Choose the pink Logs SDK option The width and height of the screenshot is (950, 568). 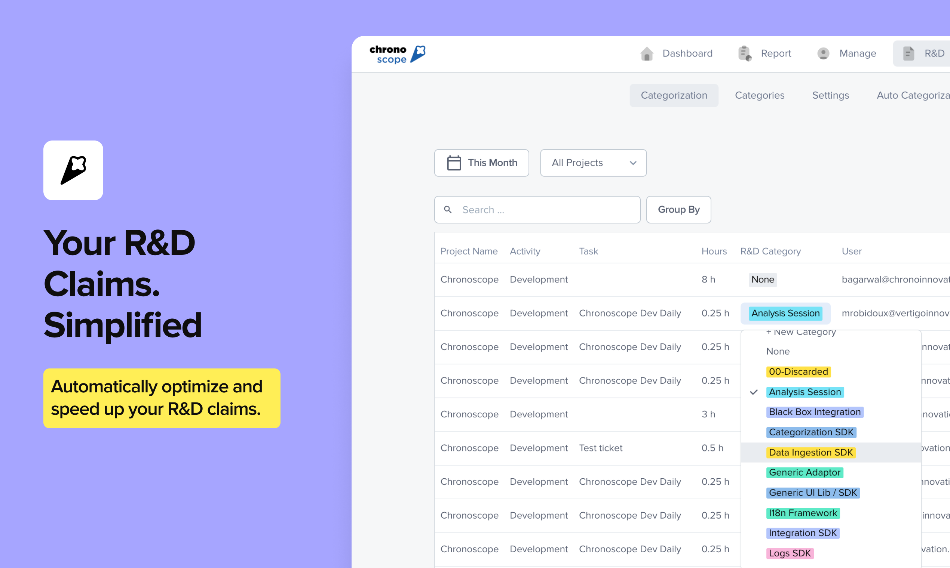click(790, 553)
